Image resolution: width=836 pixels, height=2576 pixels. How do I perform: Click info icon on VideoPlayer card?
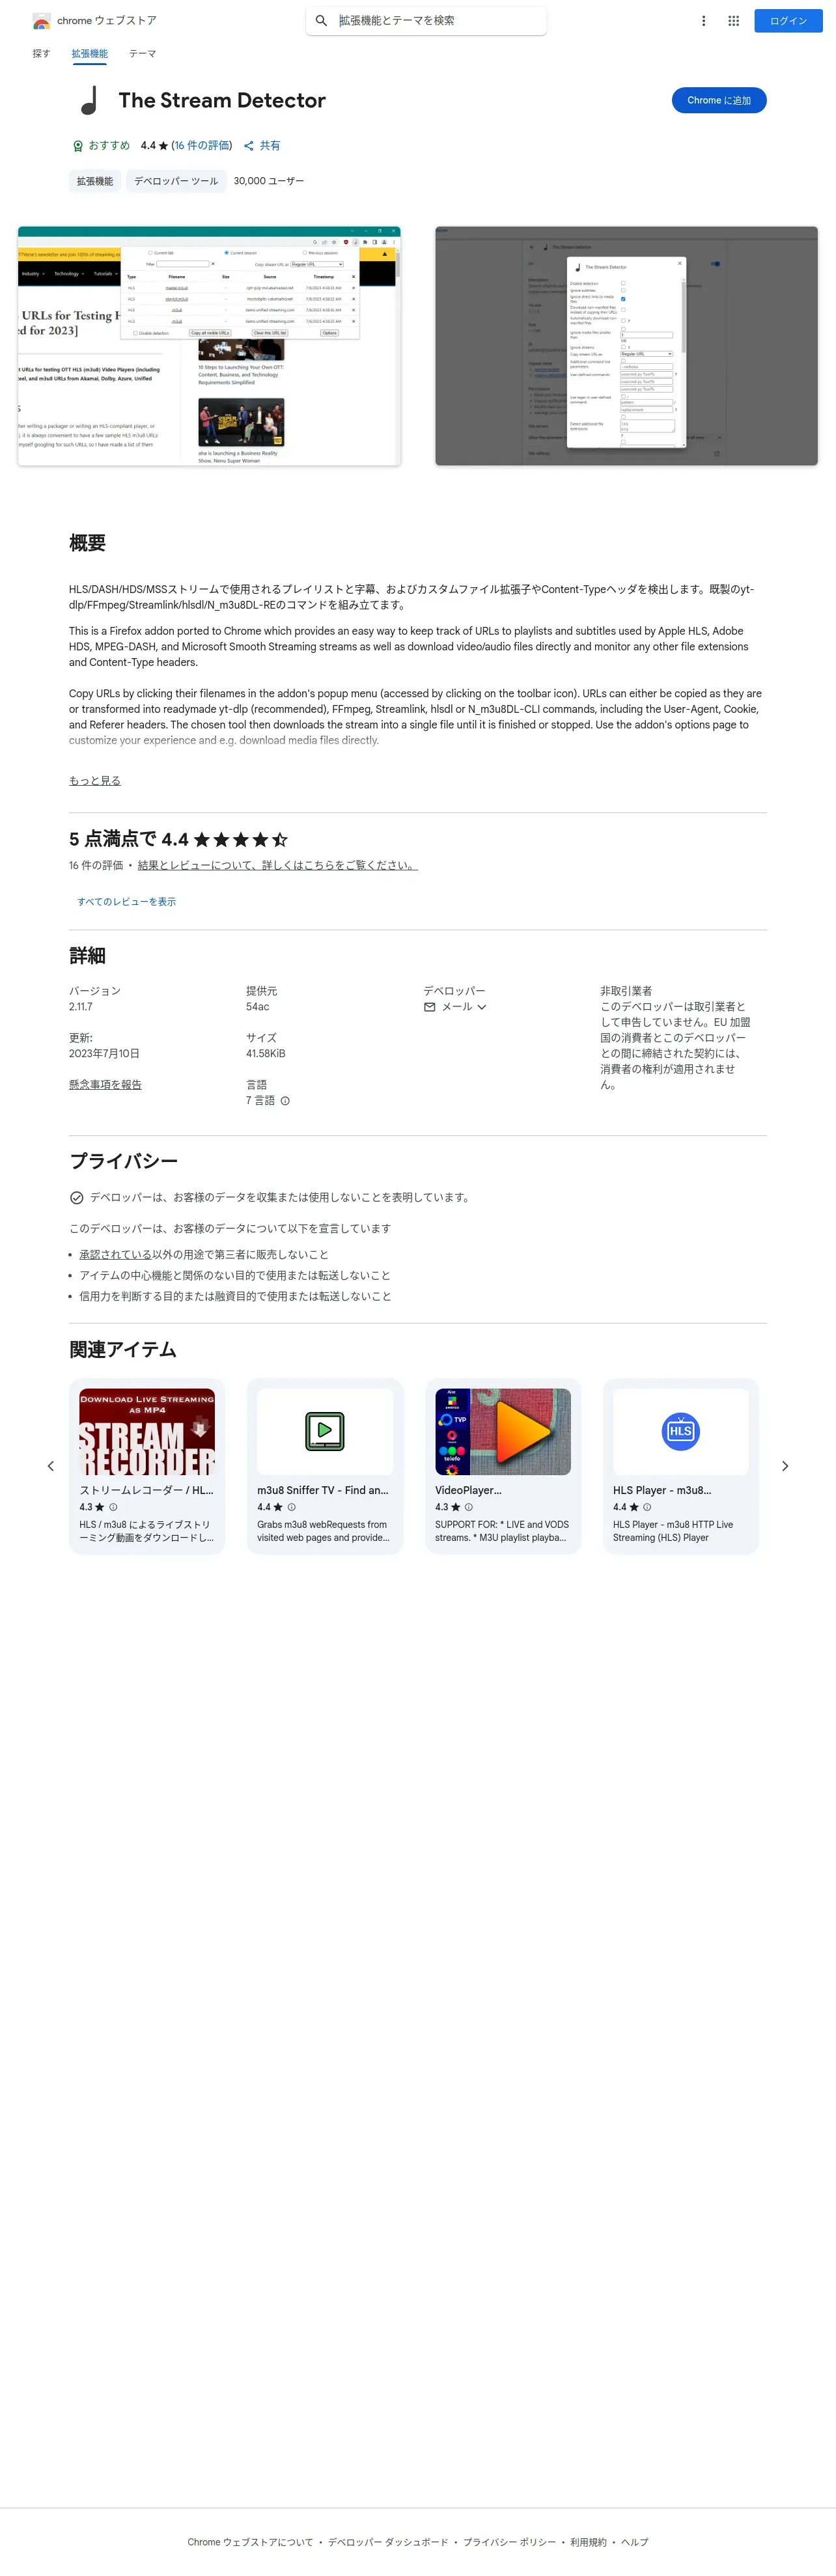469,1507
